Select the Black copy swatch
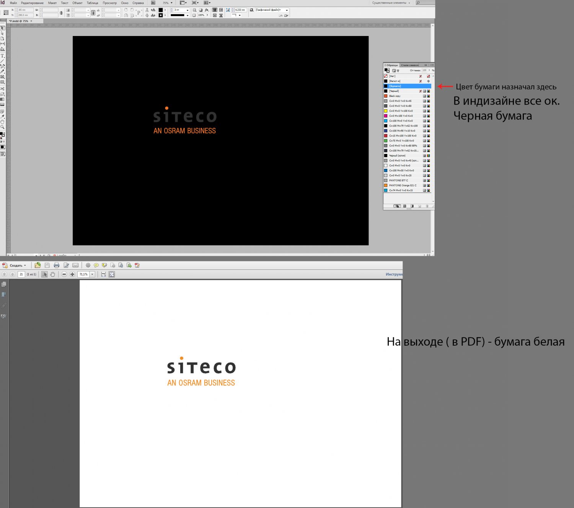The width and height of the screenshot is (574, 508). pos(408,96)
